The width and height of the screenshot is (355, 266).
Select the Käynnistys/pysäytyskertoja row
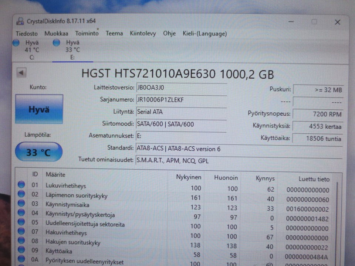click(x=174, y=215)
